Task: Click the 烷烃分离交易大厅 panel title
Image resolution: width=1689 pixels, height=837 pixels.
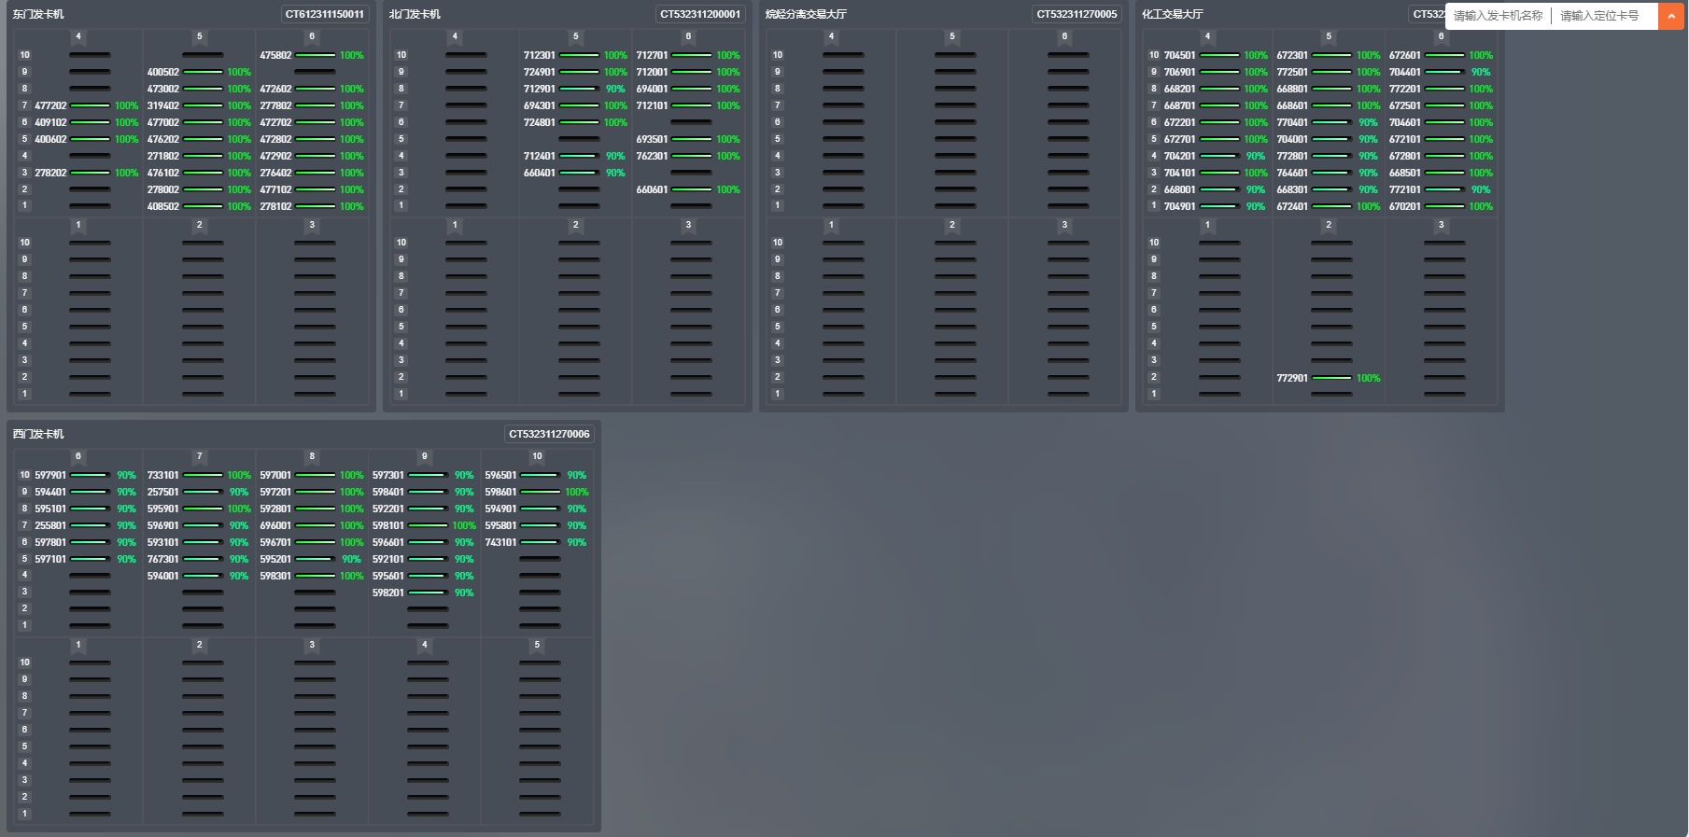Action: tap(806, 14)
